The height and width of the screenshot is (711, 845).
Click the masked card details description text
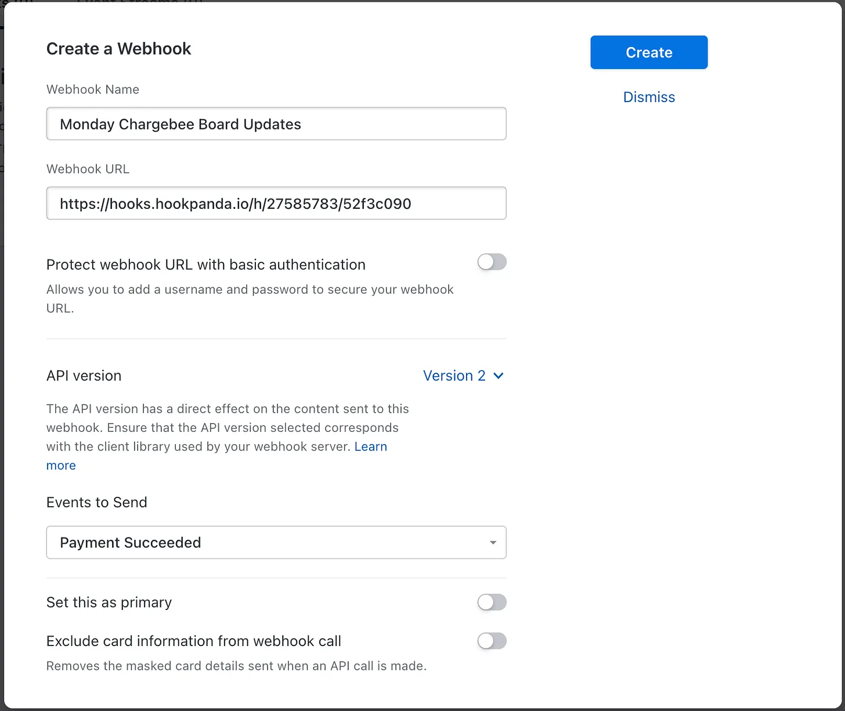[236, 666]
